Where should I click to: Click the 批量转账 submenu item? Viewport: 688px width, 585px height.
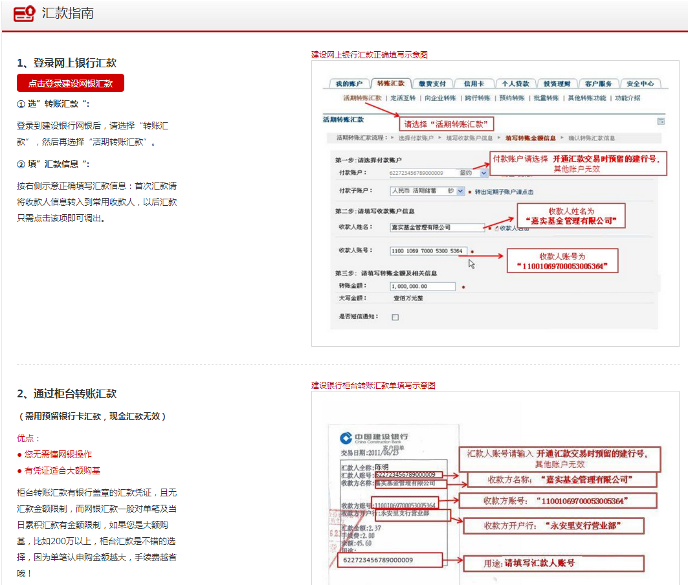[546, 98]
